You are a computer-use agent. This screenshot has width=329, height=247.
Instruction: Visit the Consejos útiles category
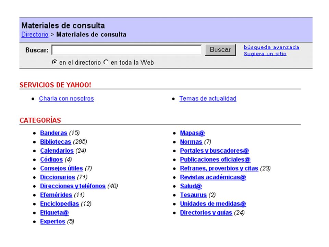pos(61,168)
